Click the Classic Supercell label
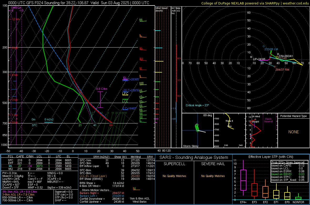 point(268,120)
